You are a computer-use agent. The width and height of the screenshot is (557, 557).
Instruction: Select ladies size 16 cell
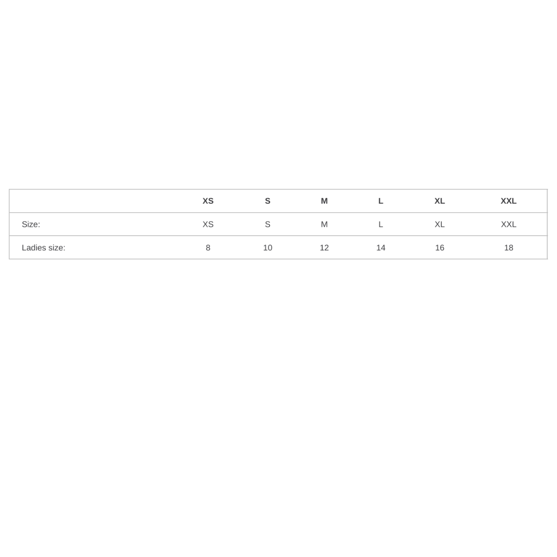click(x=439, y=248)
